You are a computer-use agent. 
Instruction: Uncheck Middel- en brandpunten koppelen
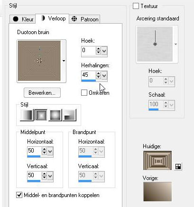(19, 195)
